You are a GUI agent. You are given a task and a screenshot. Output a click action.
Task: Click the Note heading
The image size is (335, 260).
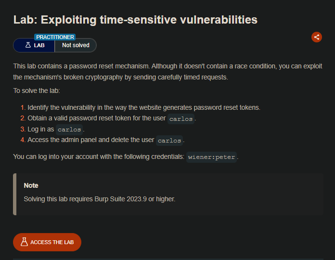(31, 185)
